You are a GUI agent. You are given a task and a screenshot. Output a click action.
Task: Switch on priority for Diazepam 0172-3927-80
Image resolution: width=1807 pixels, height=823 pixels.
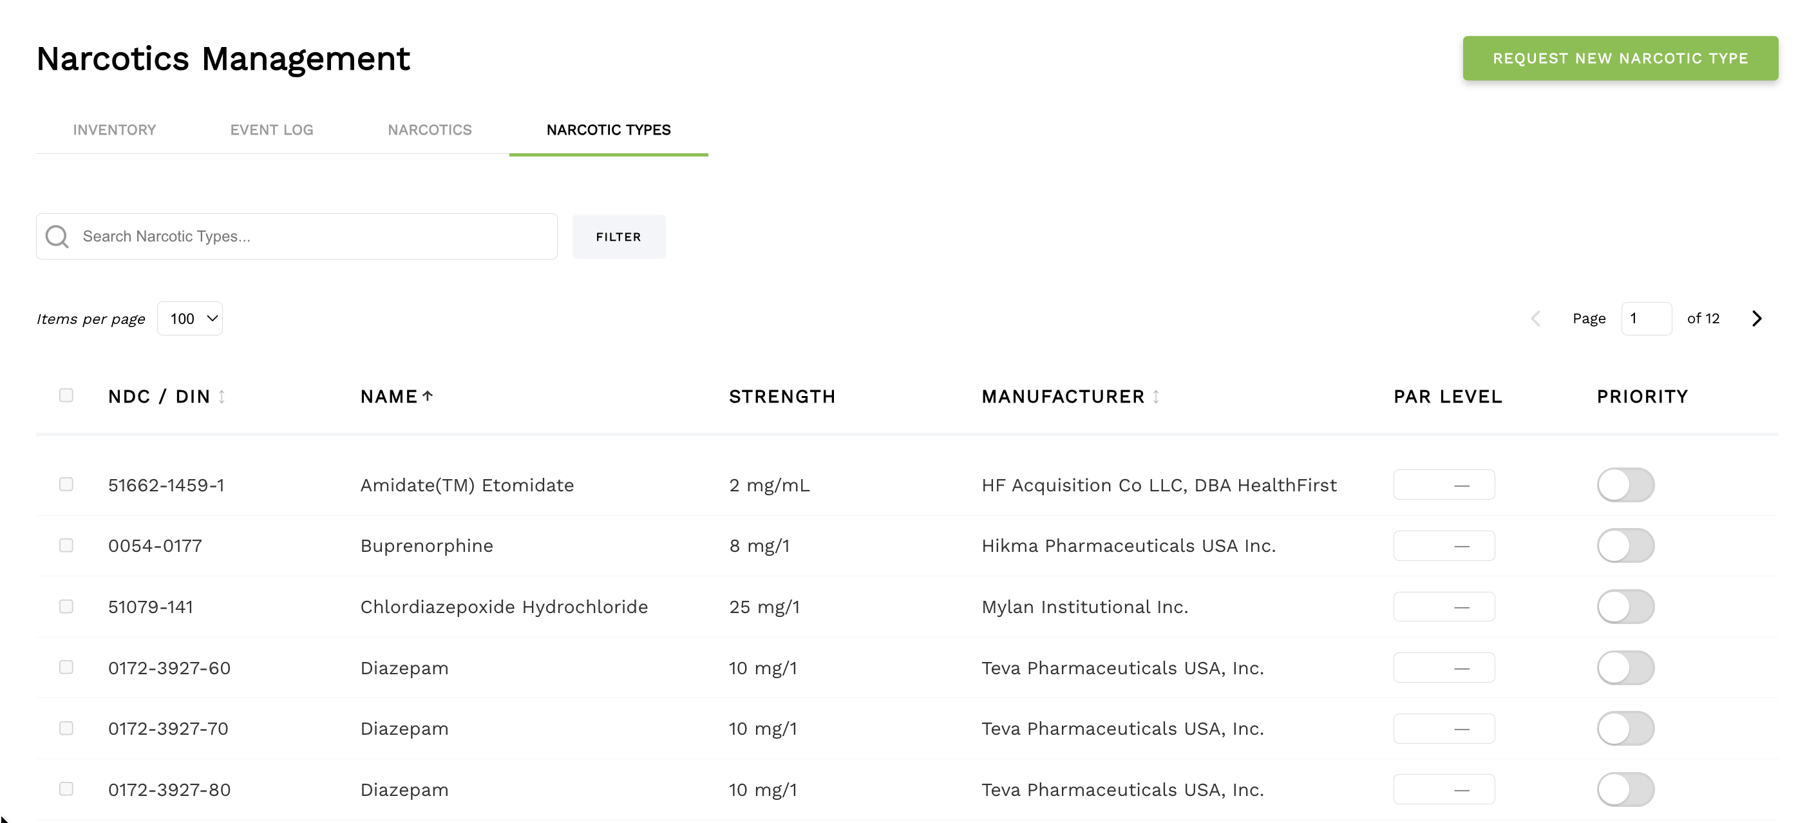pos(1625,790)
